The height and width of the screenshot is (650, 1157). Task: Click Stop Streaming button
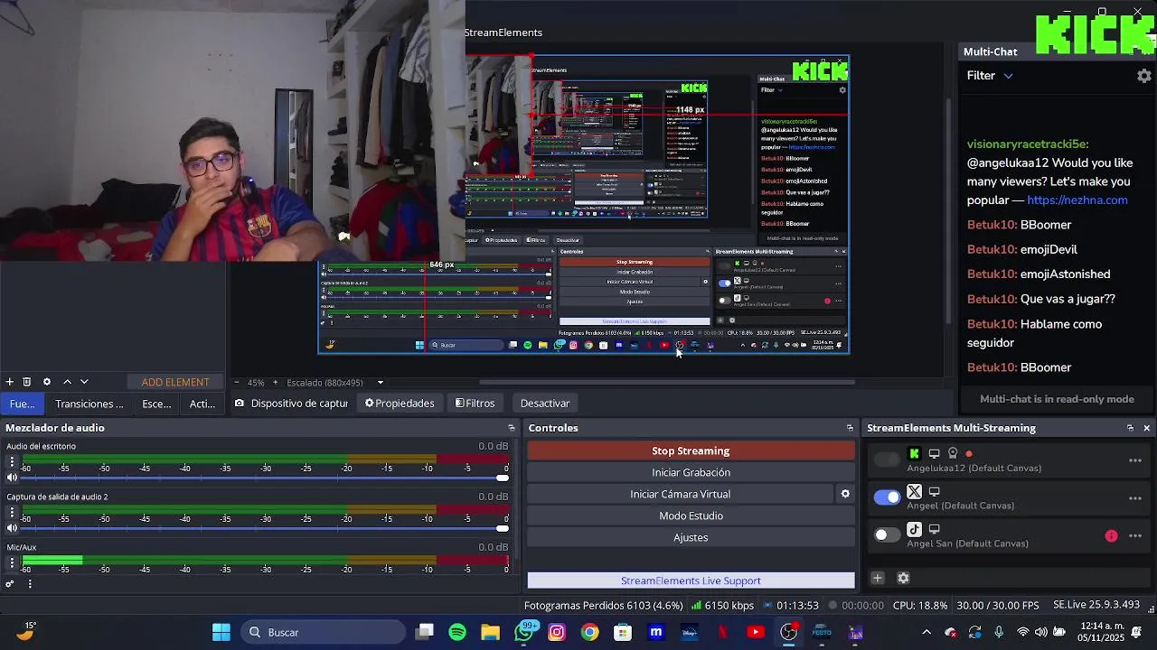(691, 450)
